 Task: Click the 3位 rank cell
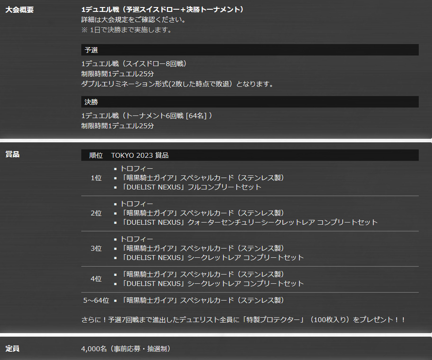[96, 249]
